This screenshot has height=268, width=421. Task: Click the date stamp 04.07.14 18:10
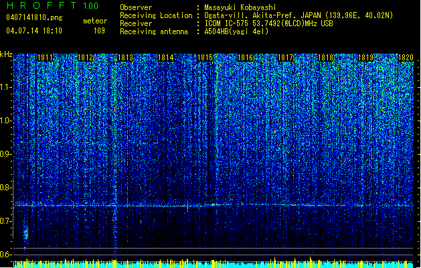click(34, 31)
